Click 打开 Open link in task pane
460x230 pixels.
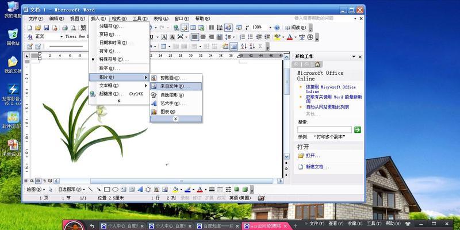pyautogui.click(x=313, y=155)
